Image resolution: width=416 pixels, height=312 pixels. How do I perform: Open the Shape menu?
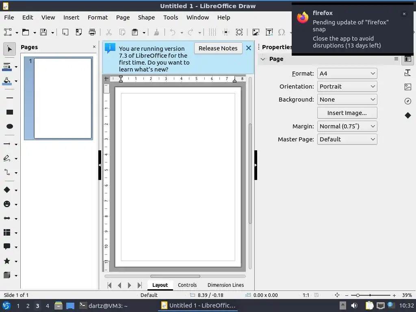(146, 17)
